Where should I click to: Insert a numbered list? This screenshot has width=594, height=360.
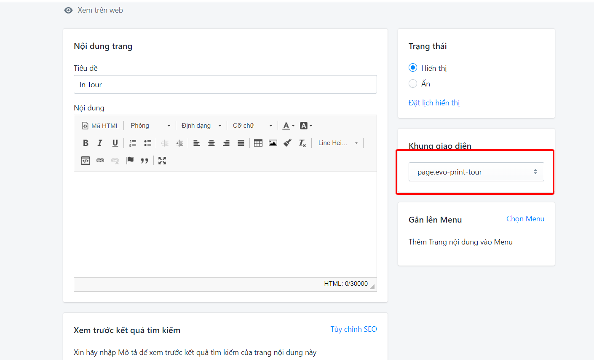coord(133,143)
